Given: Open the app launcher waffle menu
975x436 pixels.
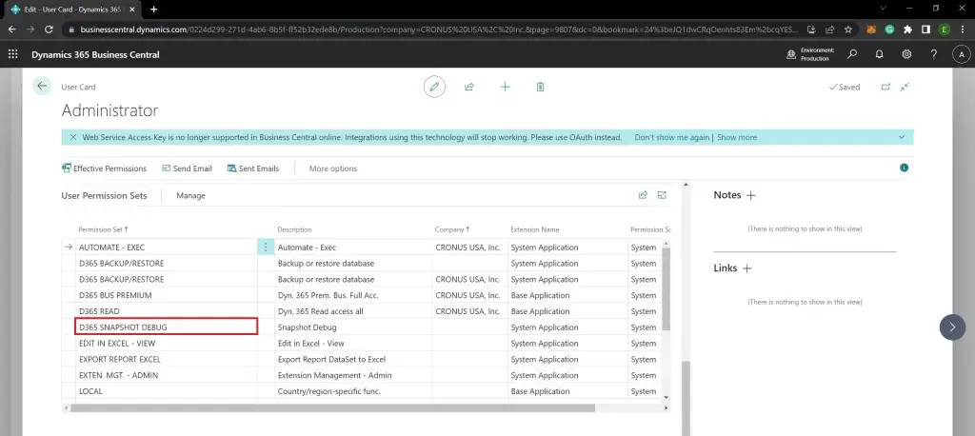Looking at the screenshot, I should click(x=12, y=54).
